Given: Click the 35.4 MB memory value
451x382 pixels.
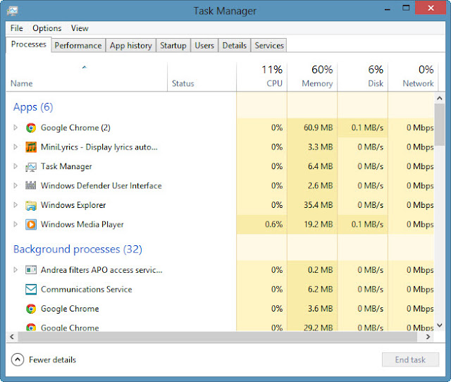Looking at the screenshot, I should click(x=318, y=205).
